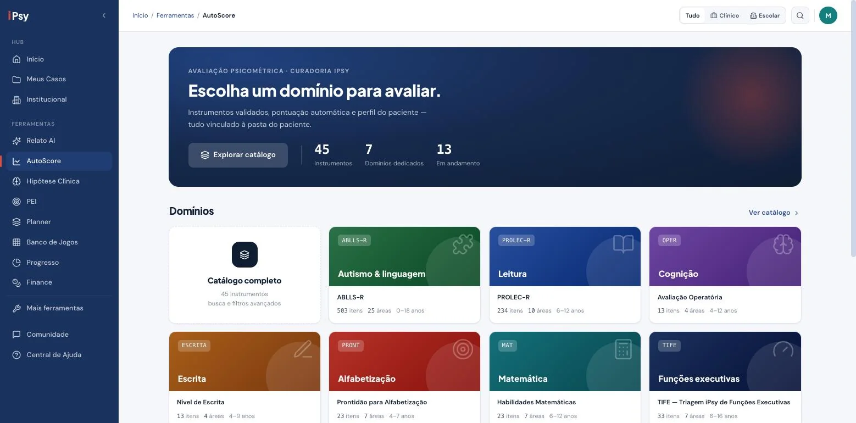The height and width of the screenshot is (423, 856).
Task: Open Planner in the sidebar
Action: (59, 222)
